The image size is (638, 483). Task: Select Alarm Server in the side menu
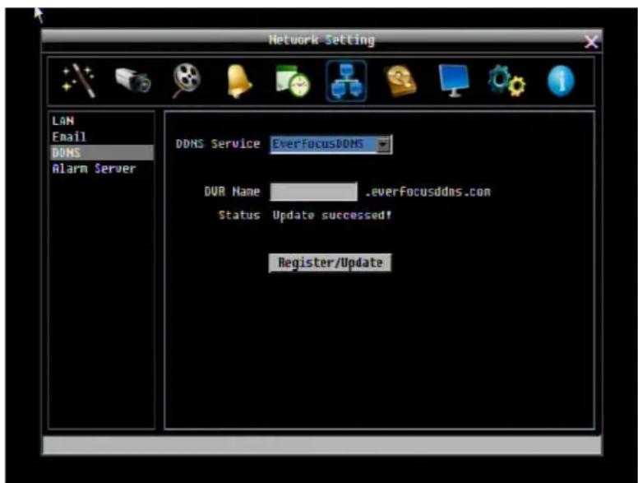click(94, 169)
